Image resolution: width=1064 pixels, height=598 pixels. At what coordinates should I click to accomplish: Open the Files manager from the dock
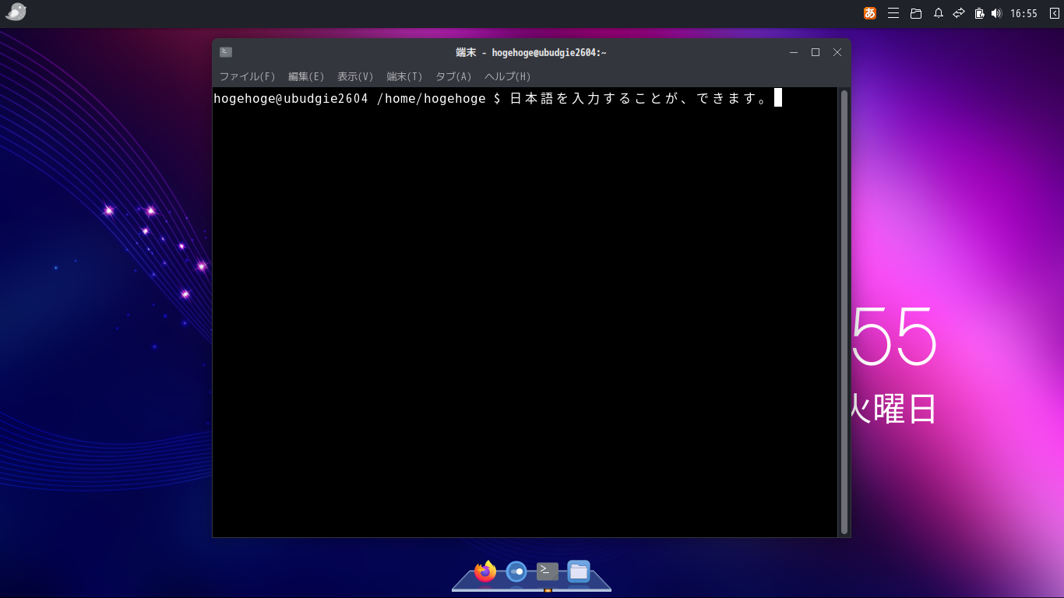[578, 572]
